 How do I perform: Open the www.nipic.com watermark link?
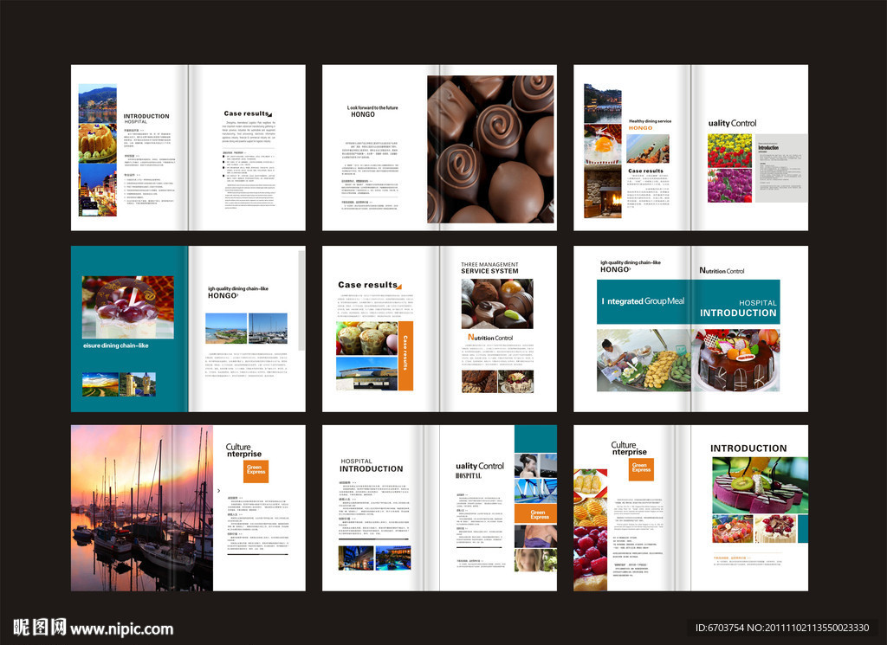click(x=121, y=629)
